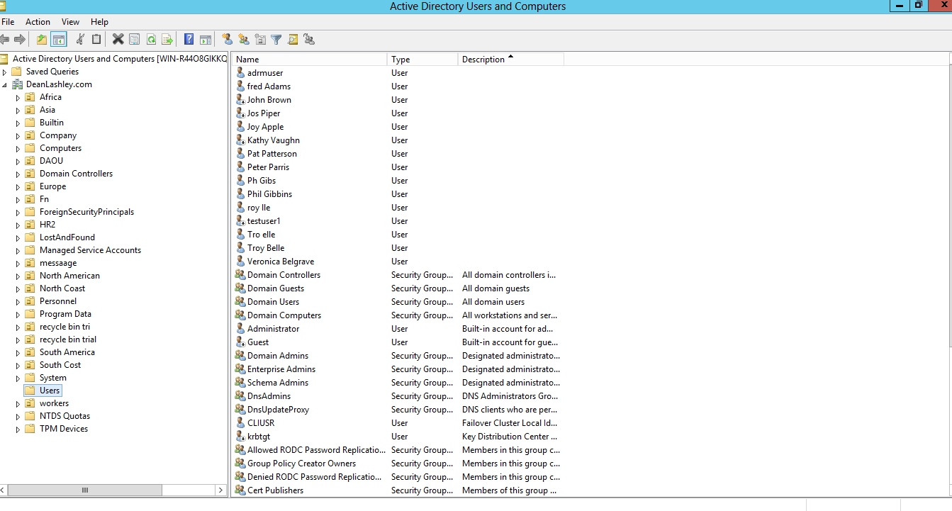The image size is (952, 511).
Task: Click tree pane scroll right arrow
Action: [x=220, y=490]
